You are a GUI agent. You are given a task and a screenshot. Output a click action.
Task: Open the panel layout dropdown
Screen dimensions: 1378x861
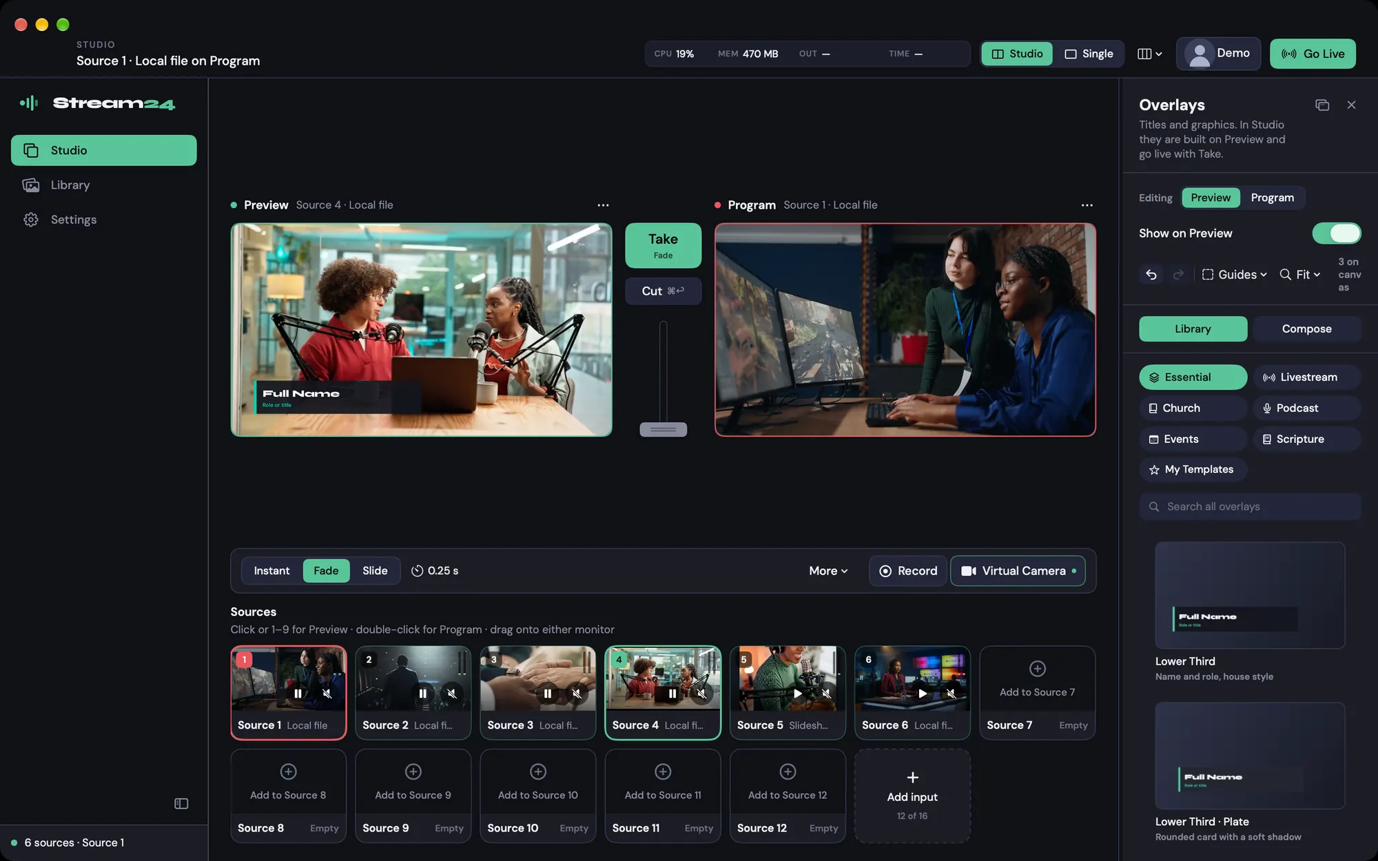tap(1149, 54)
